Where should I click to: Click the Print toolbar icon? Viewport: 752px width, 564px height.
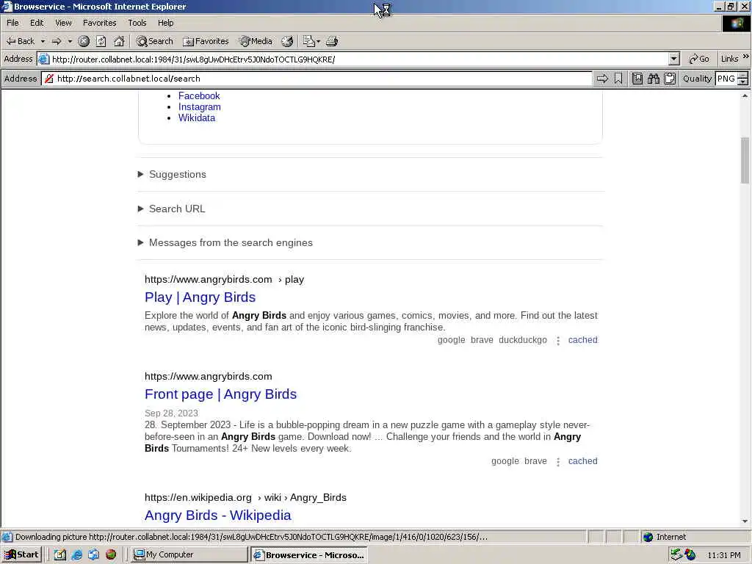point(332,41)
